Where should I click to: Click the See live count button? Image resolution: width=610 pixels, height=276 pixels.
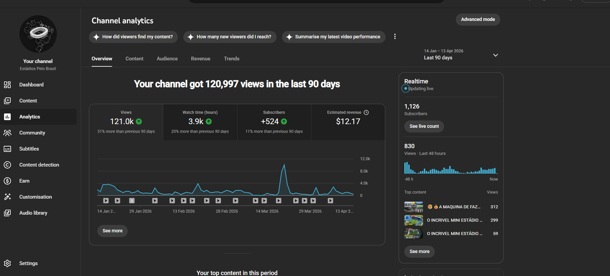click(x=424, y=126)
